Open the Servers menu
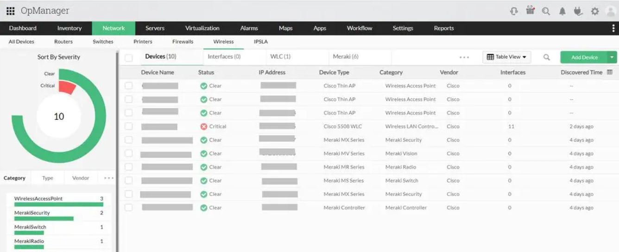 155,28
